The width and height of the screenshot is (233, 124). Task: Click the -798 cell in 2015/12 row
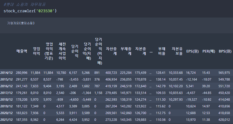(x=60, y=79)
